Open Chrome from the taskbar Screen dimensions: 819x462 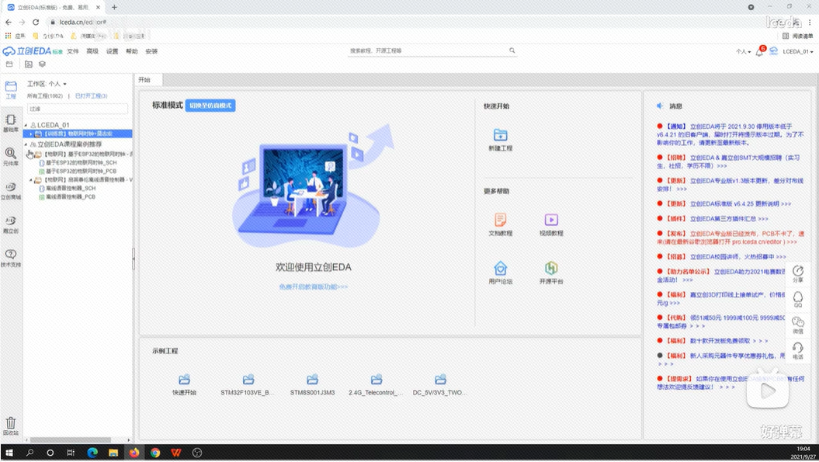[x=155, y=453]
